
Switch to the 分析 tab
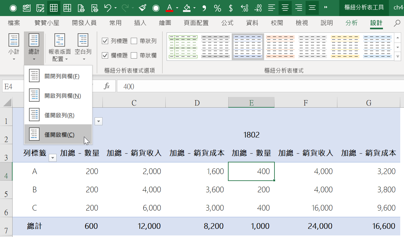(351, 23)
